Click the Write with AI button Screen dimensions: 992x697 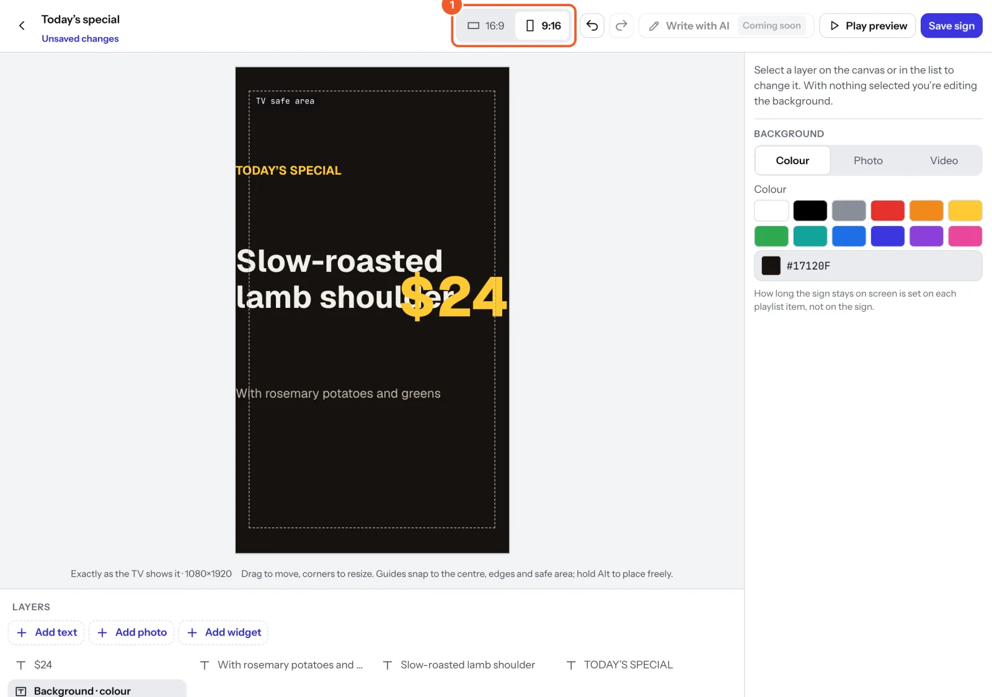(726, 25)
